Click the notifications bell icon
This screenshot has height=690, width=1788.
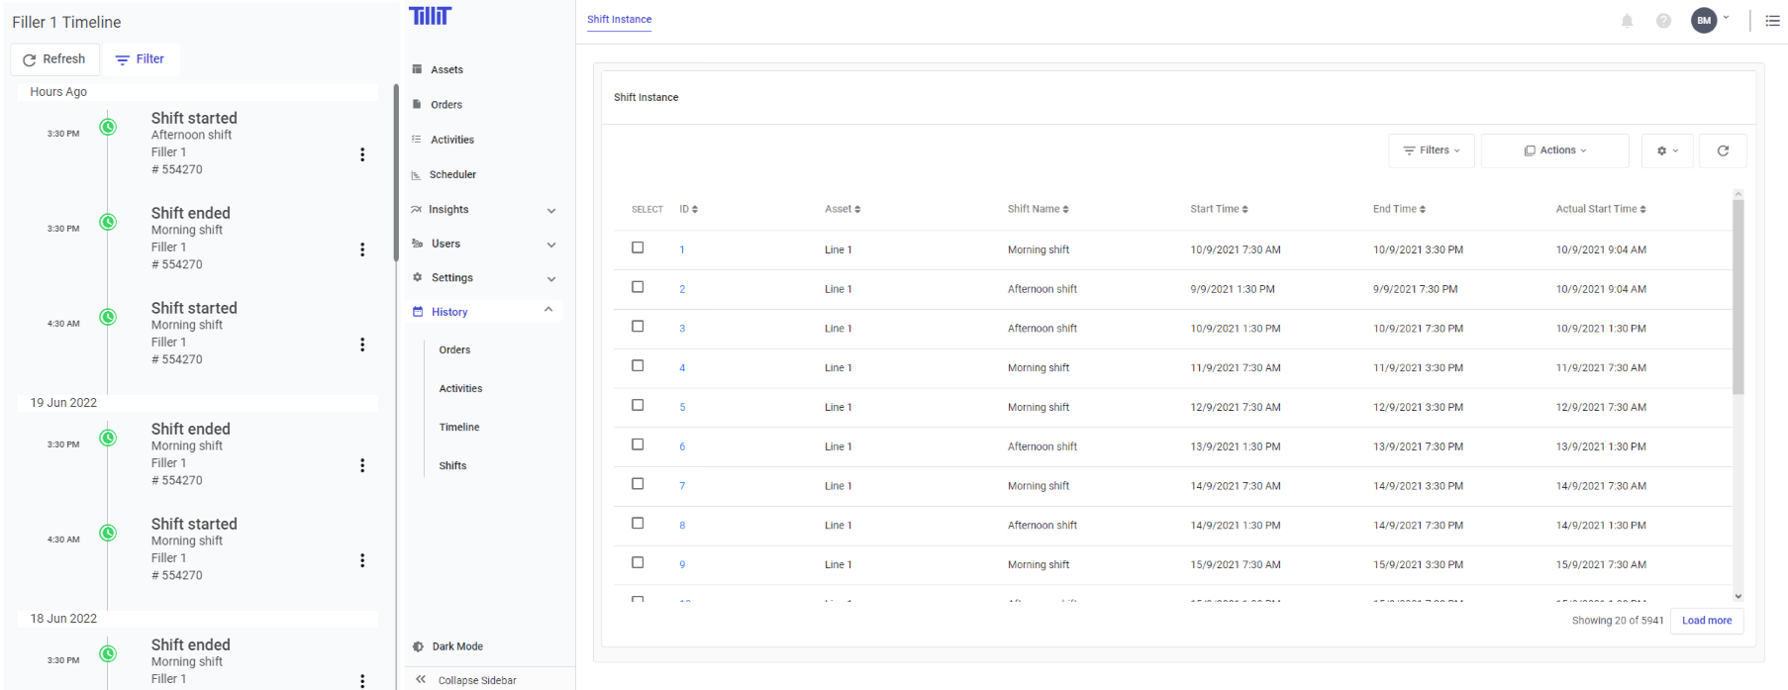point(1627,21)
